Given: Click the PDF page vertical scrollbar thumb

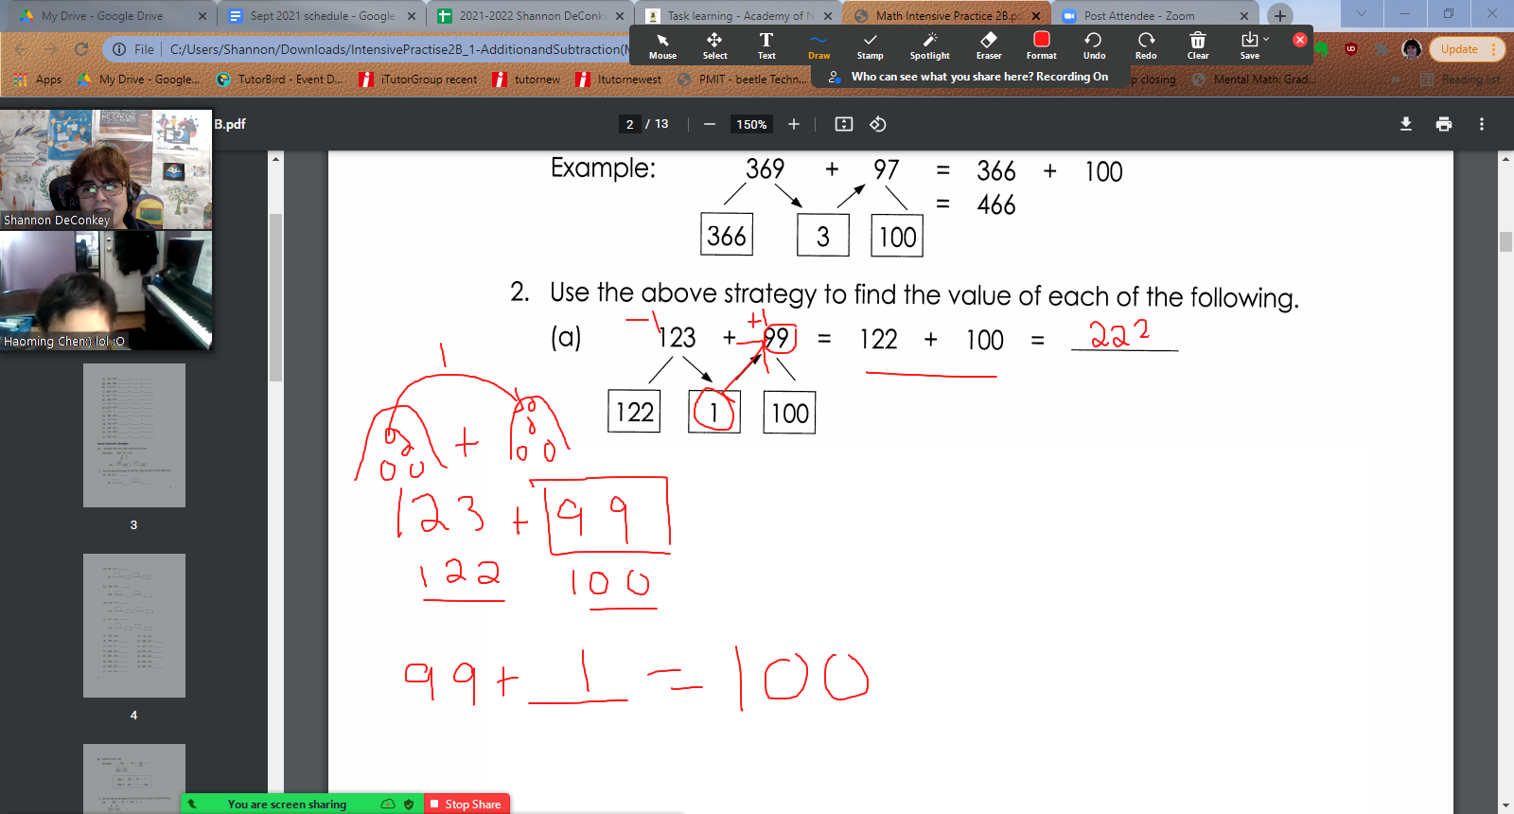Looking at the screenshot, I should 1506,241.
